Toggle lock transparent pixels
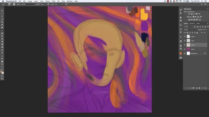209x117 pixels. (187, 32)
